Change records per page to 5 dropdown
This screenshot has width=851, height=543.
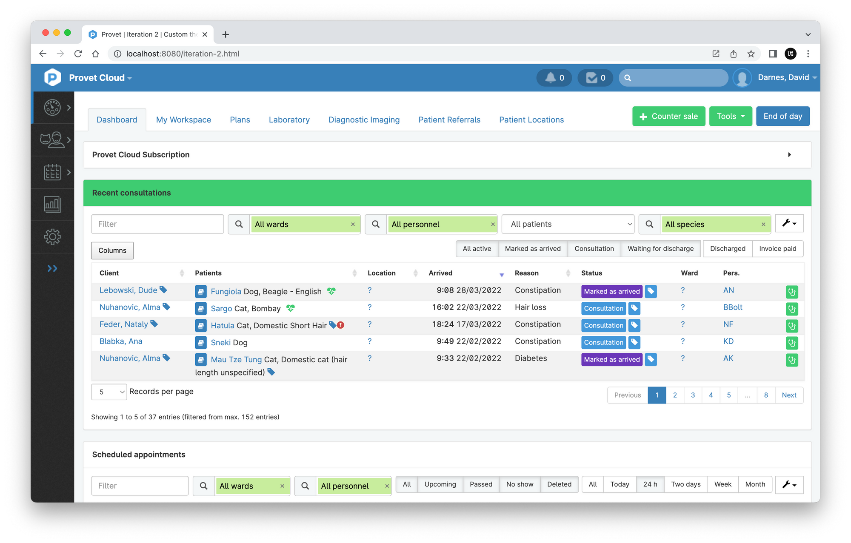pos(109,392)
